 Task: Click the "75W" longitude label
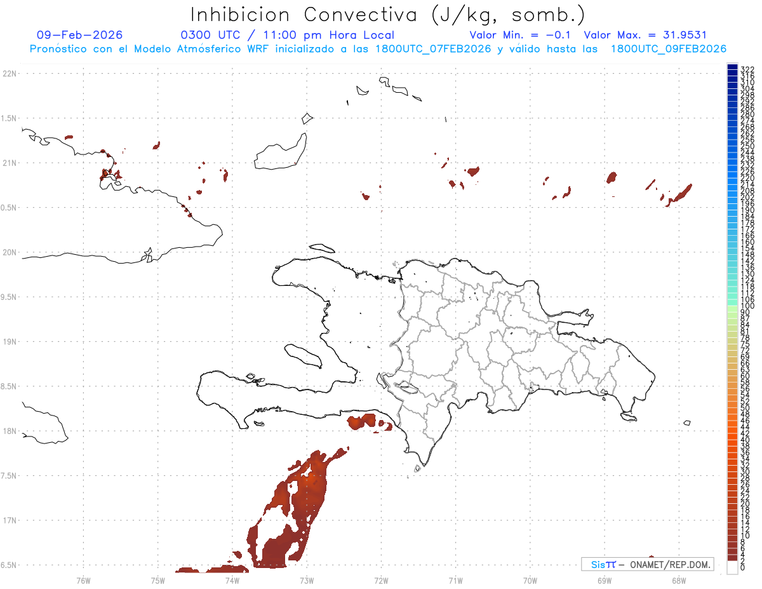[158, 579]
